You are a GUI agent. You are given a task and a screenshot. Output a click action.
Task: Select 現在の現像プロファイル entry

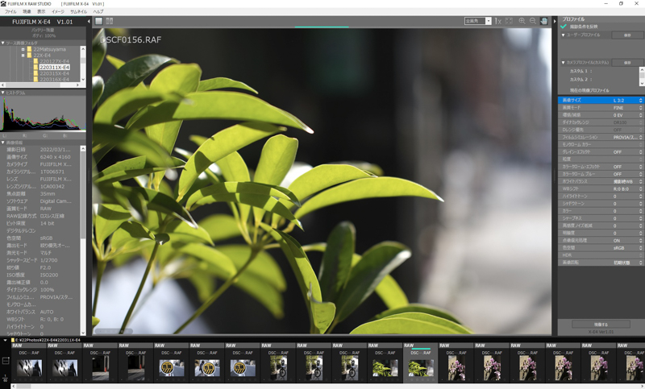589,90
